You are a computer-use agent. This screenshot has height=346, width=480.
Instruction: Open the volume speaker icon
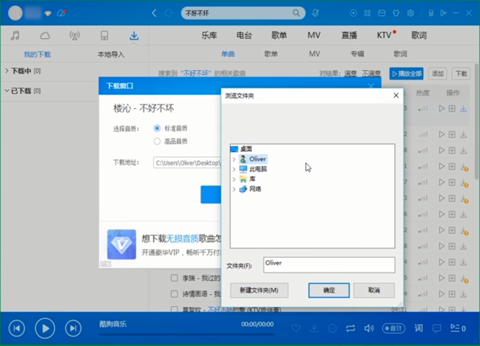coord(369,328)
